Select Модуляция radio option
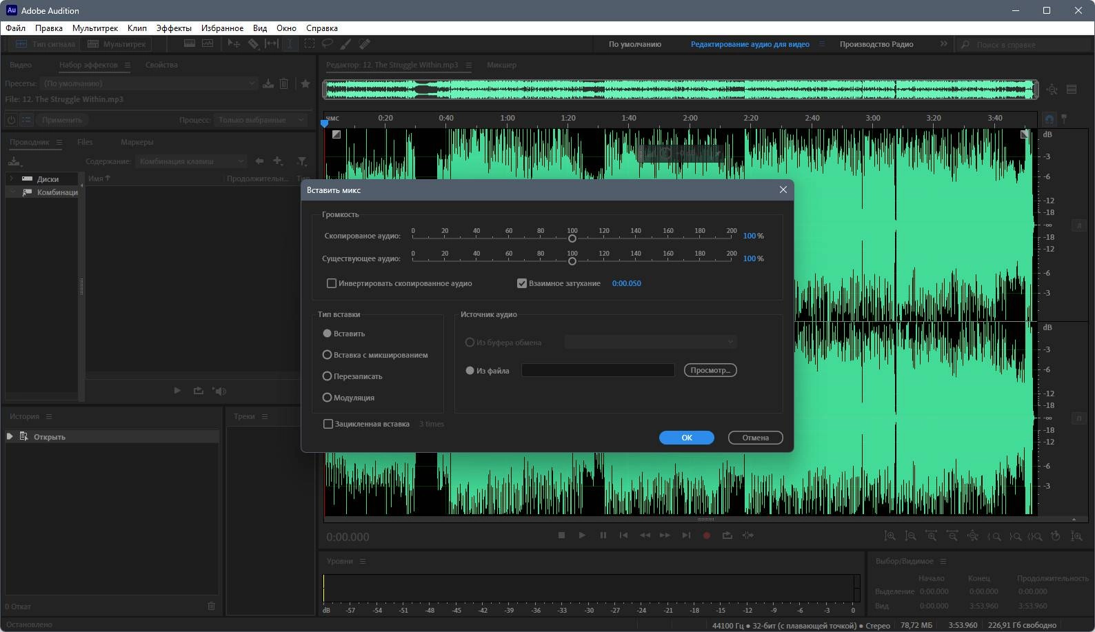This screenshot has height=632, width=1095. click(x=328, y=398)
